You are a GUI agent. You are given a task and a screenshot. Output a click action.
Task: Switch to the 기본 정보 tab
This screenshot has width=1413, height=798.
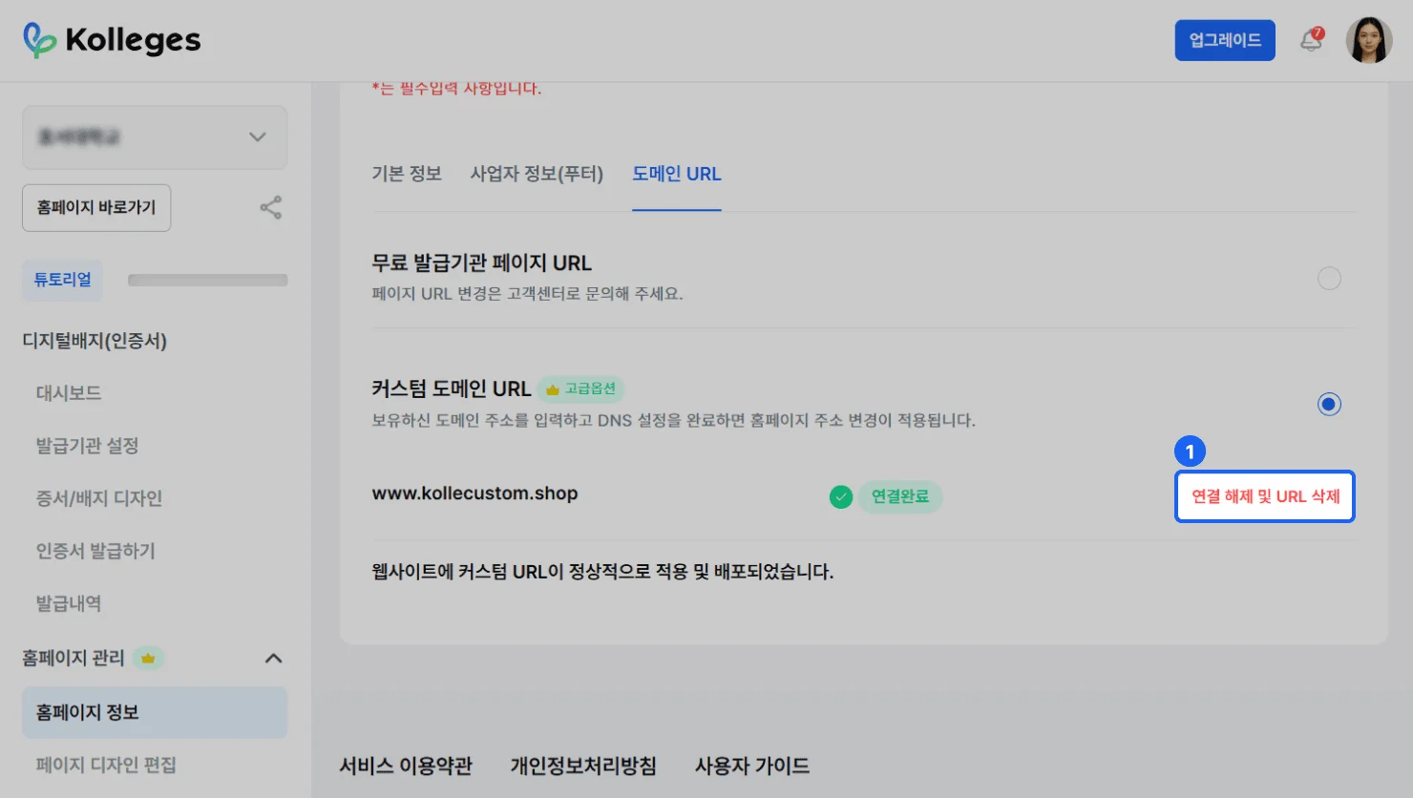pos(407,174)
